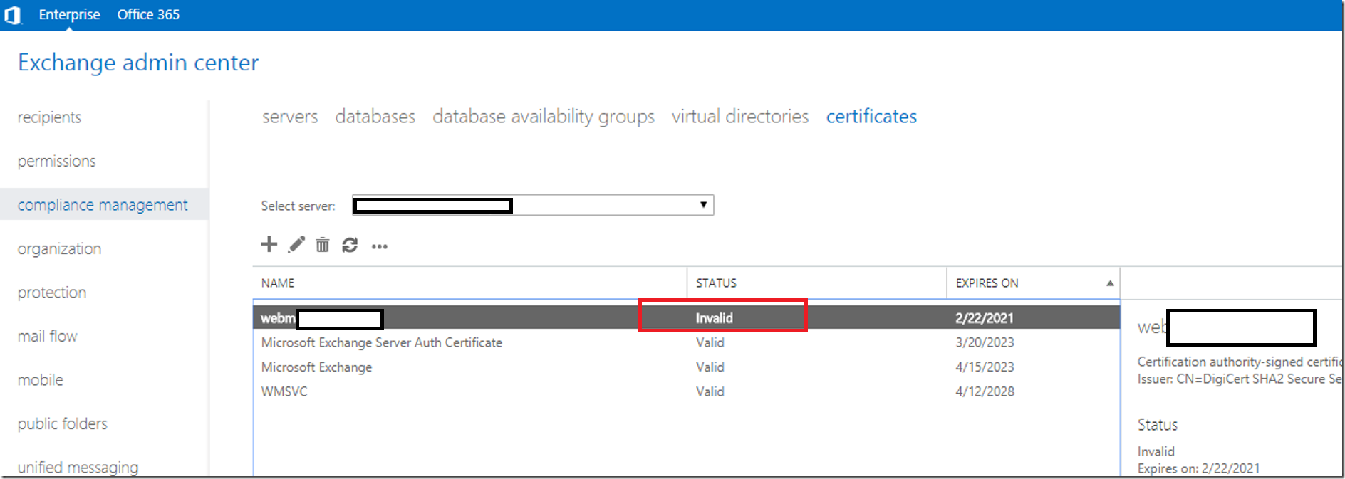This screenshot has width=1345, height=479.
Task: Click the Issuer DigiCert text in details
Action: tap(1240, 379)
